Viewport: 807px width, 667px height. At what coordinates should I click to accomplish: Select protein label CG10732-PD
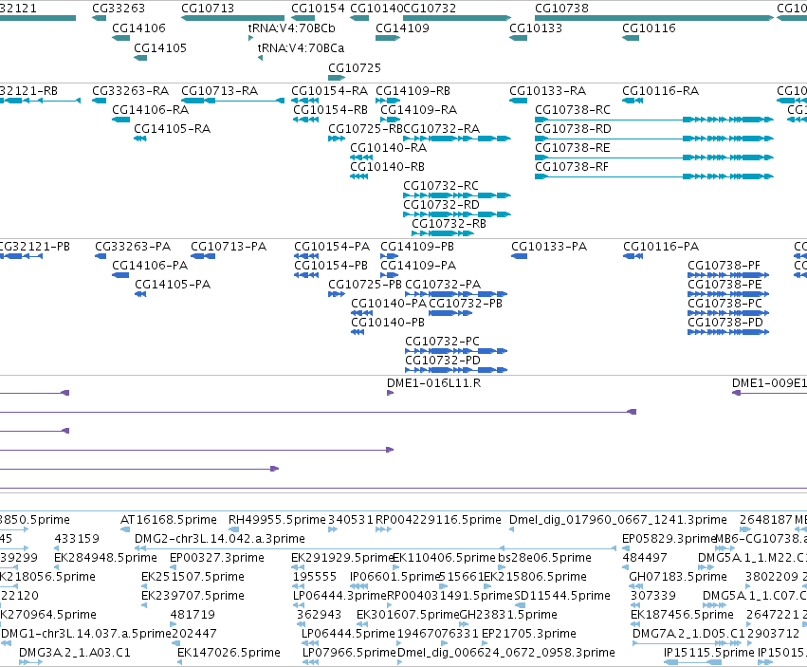point(443,360)
